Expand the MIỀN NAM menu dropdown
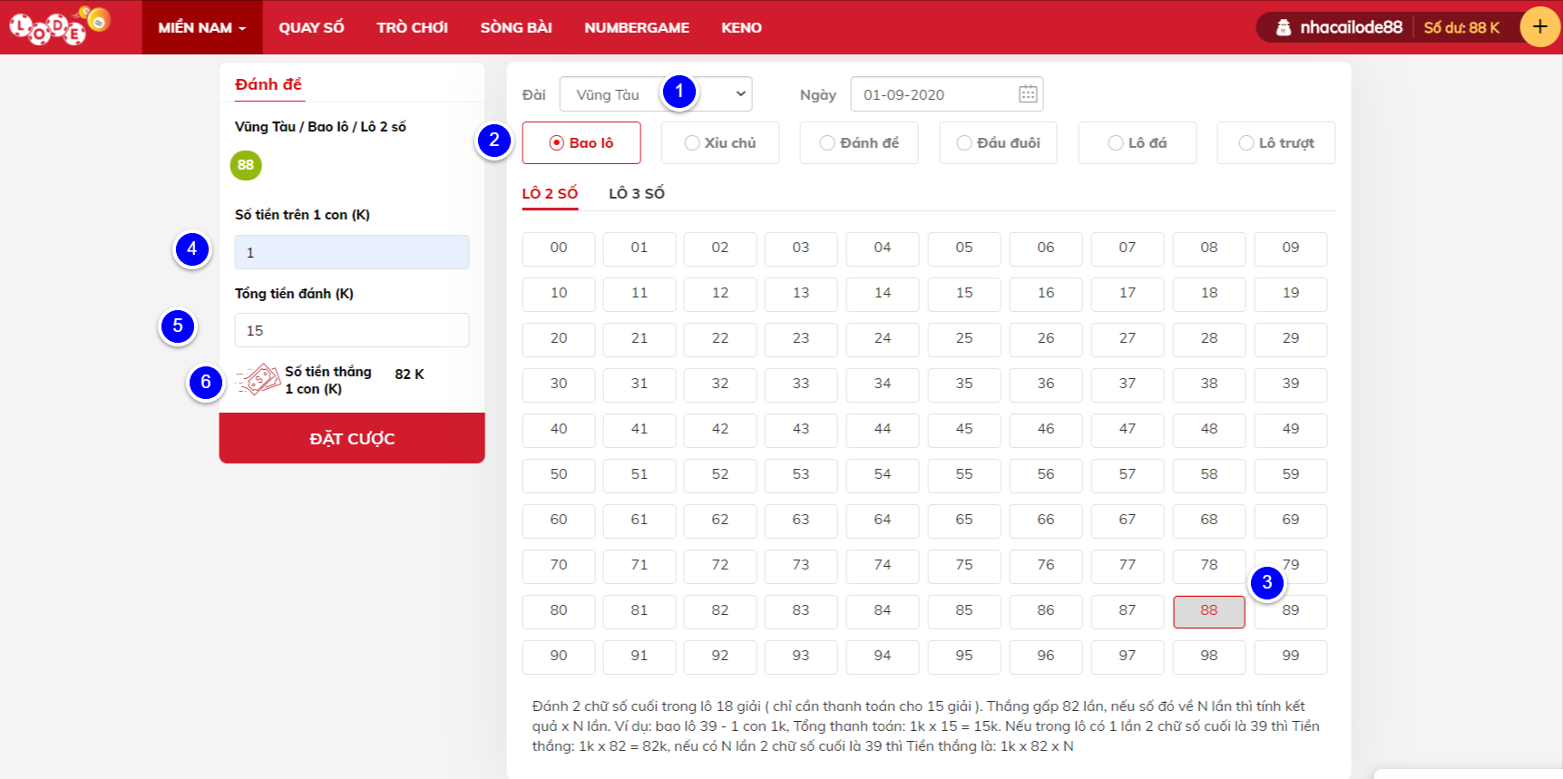This screenshot has width=1563, height=779. 202,27
